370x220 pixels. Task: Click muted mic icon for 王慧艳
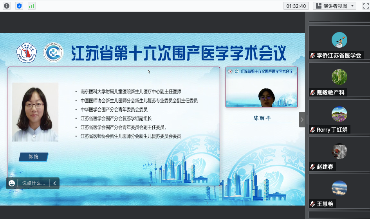312,204
